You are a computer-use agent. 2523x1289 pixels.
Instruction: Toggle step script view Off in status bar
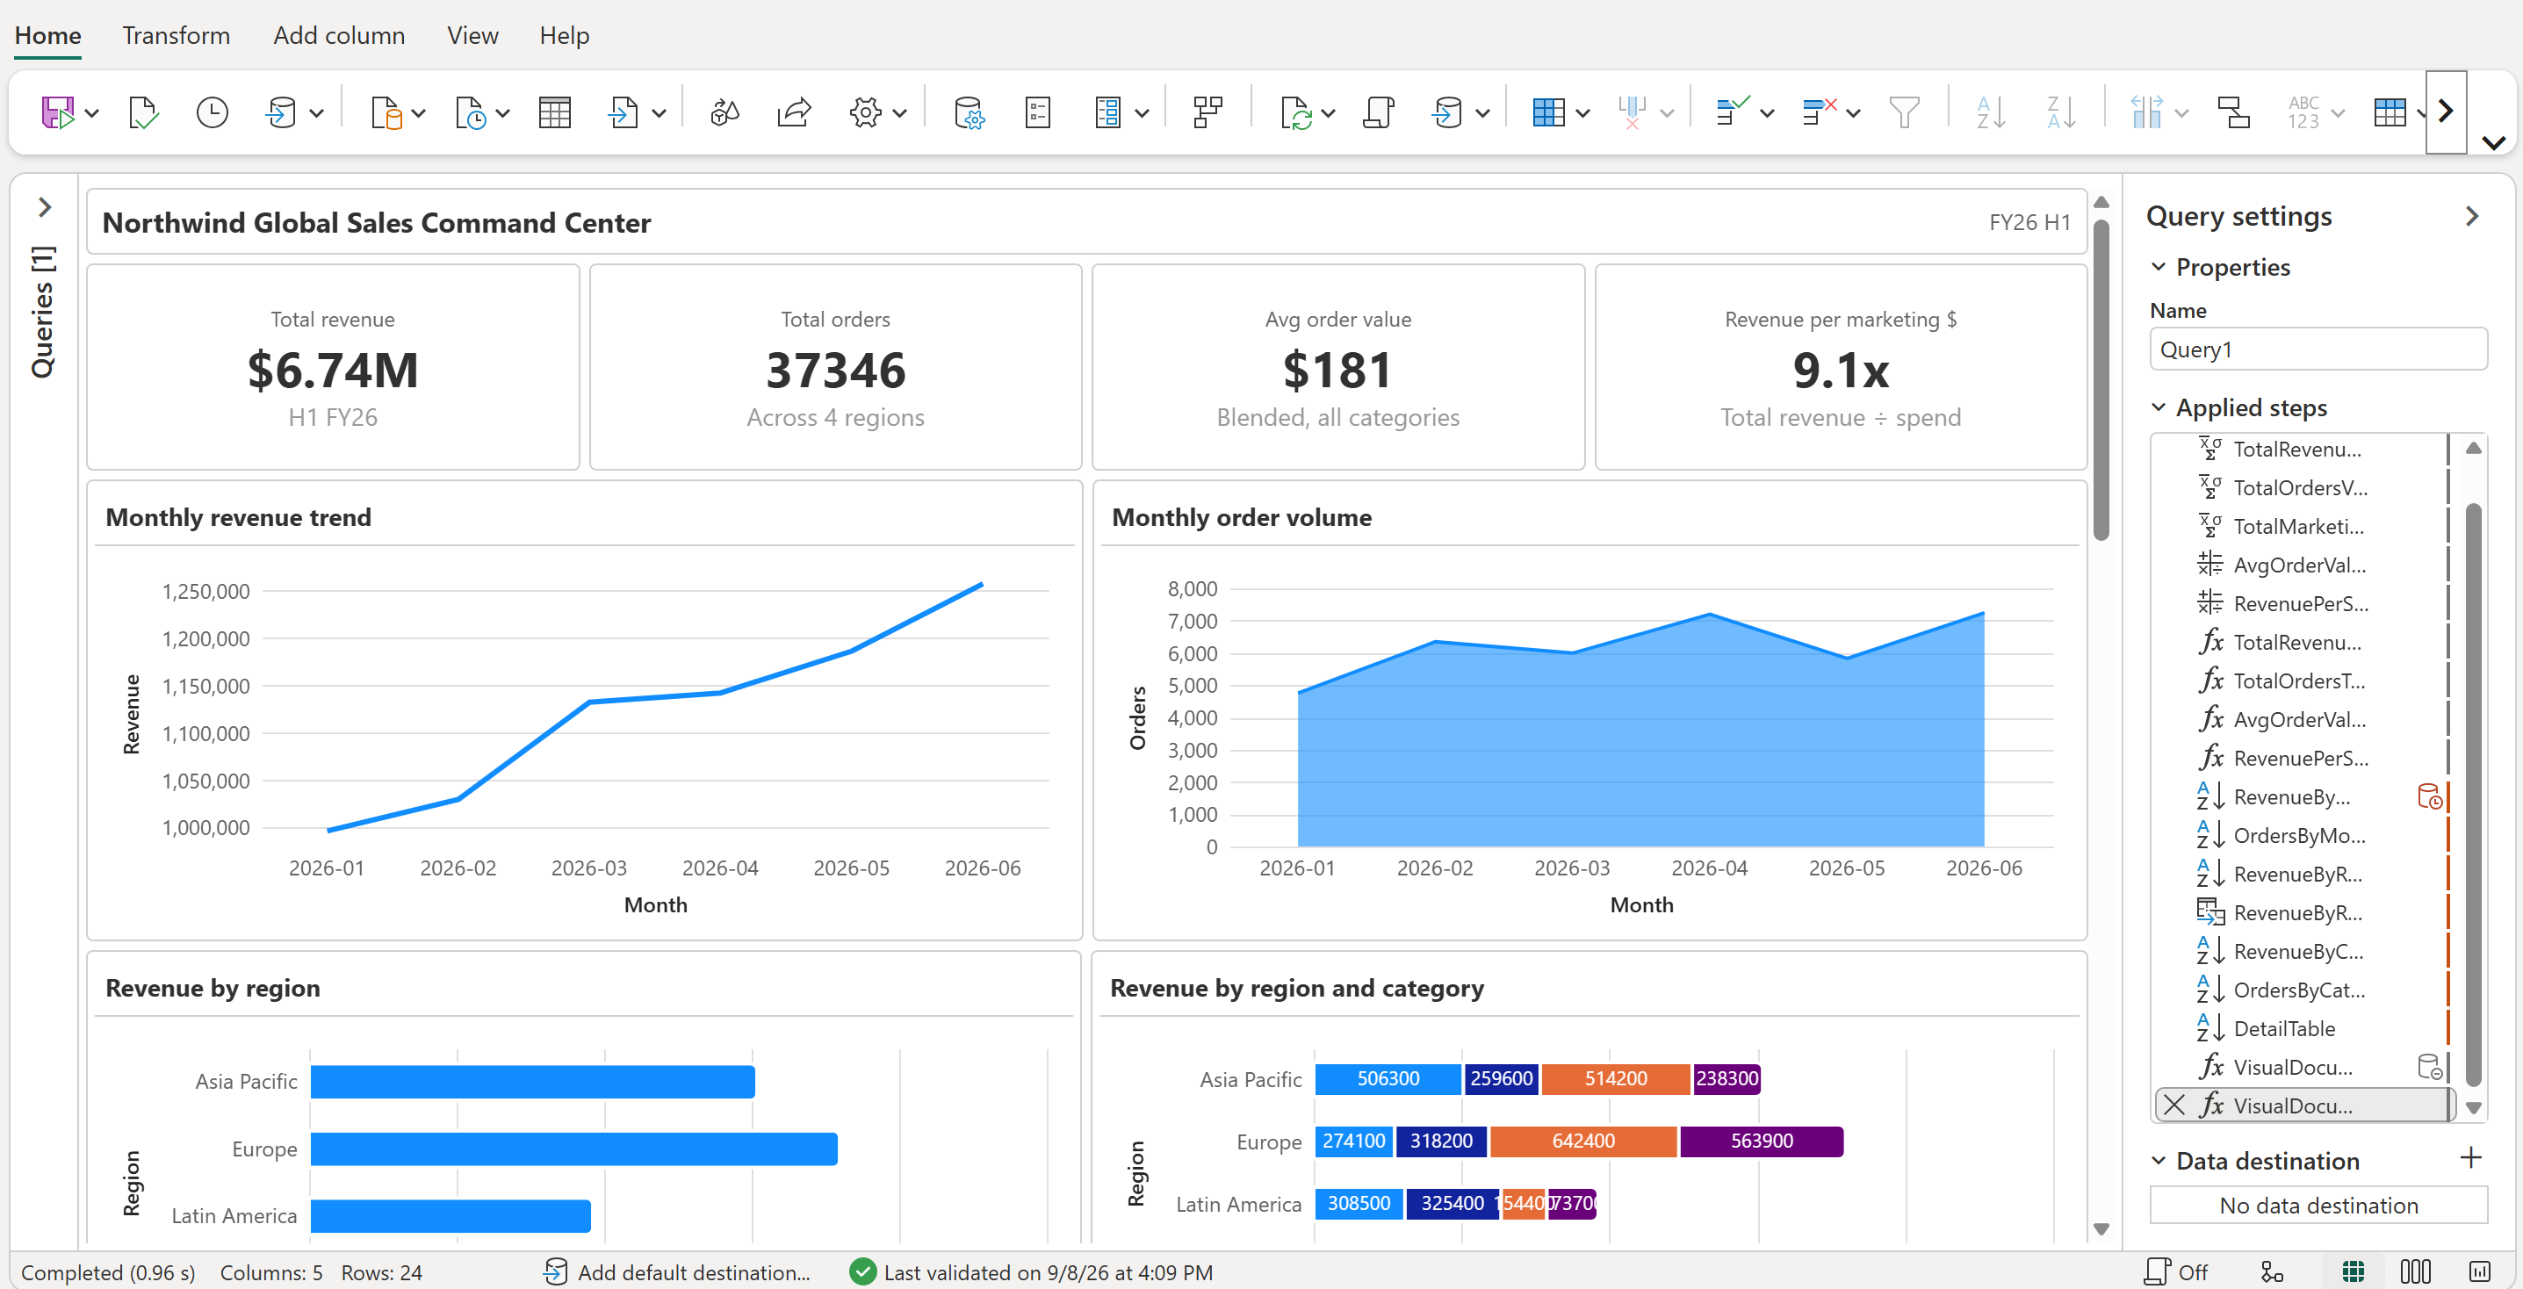click(x=2176, y=1271)
